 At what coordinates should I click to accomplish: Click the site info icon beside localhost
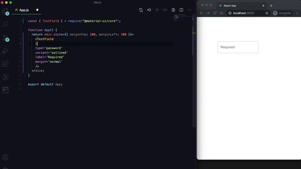[230, 13]
